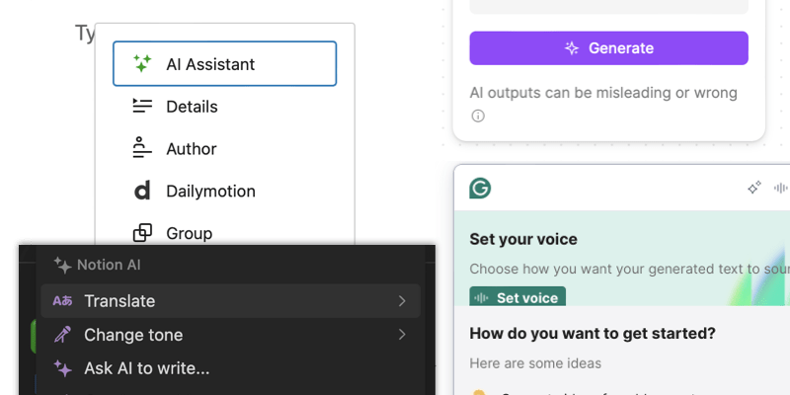Click the Translate language icon
The width and height of the screenshot is (790, 395).
coord(62,301)
